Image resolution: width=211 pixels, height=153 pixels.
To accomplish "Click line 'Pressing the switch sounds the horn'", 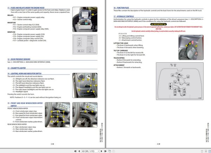I will 21,94.
